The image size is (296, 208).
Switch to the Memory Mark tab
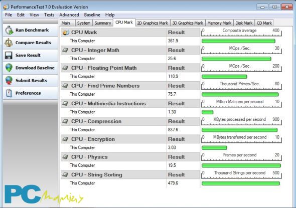219,23
